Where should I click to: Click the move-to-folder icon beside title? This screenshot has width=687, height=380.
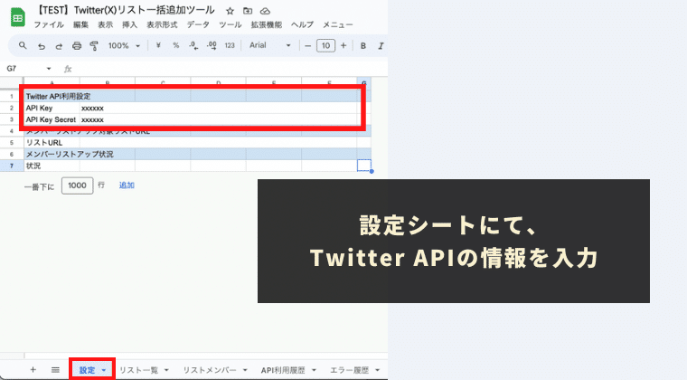click(x=248, y=11)
